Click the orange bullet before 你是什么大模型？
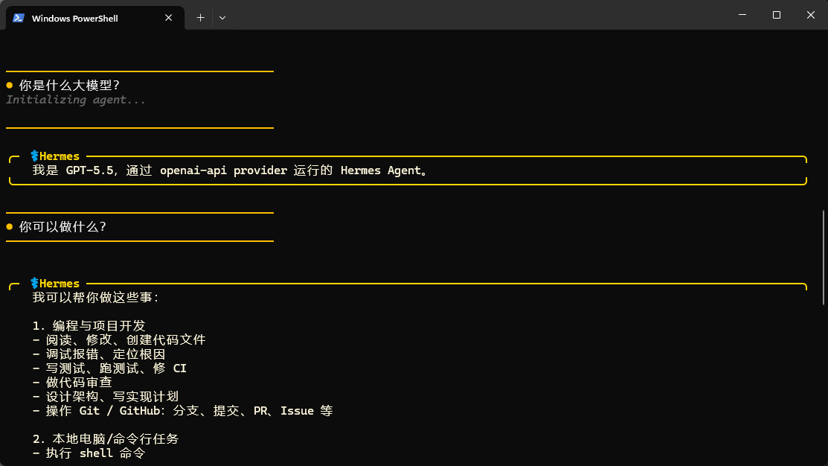The height and width of the screenshot is (466, 828). point(10,85)
